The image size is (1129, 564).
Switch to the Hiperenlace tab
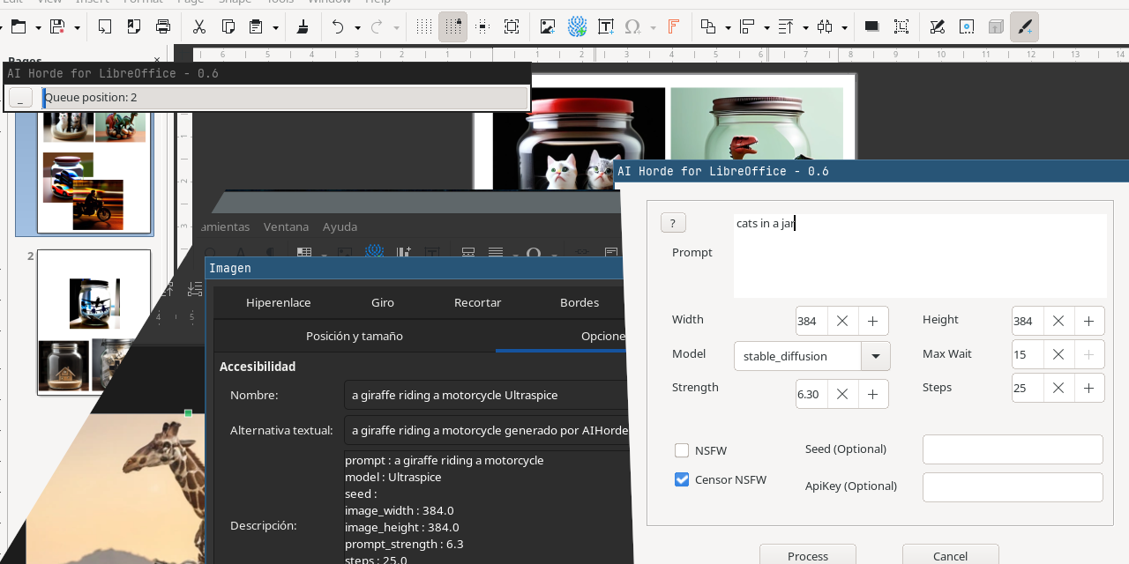tap(278, 302)
